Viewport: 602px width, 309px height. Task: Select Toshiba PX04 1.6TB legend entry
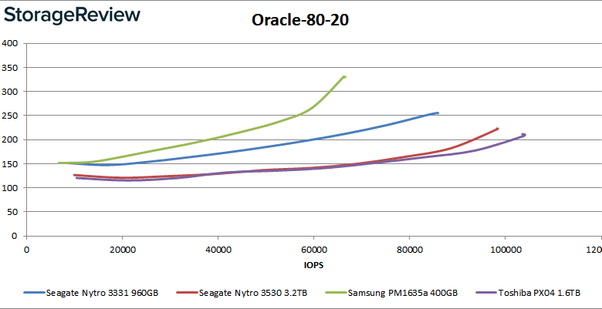528,293
